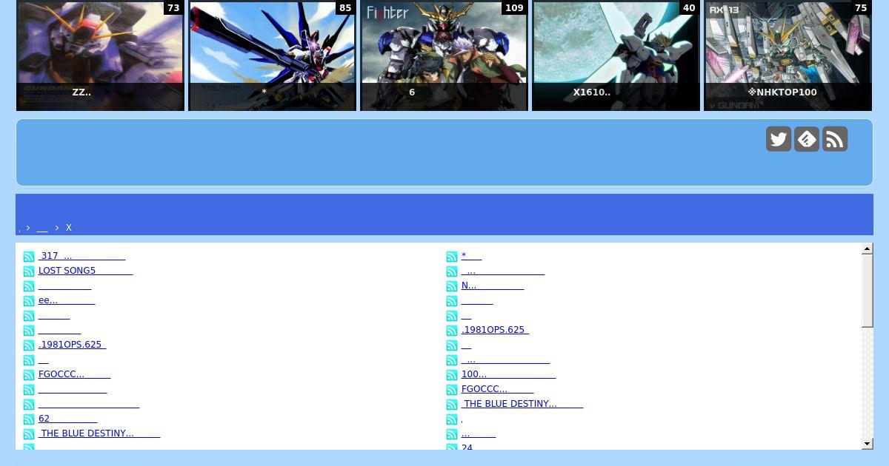Screen dimensions: 889x466
Task: Open the Feedly subscribe icon
Action: [x=807, y=139]
